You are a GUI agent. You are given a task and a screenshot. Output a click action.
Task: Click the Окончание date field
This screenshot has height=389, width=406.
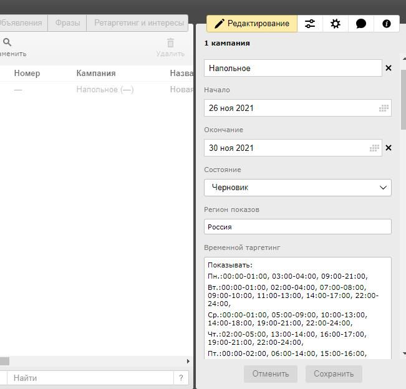[x=293, y=148]
